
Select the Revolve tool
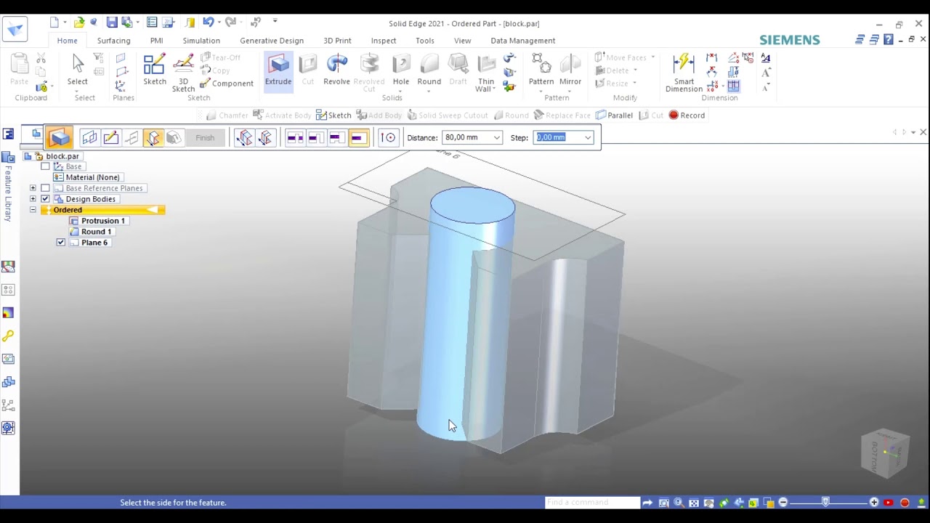click(336, 71)
